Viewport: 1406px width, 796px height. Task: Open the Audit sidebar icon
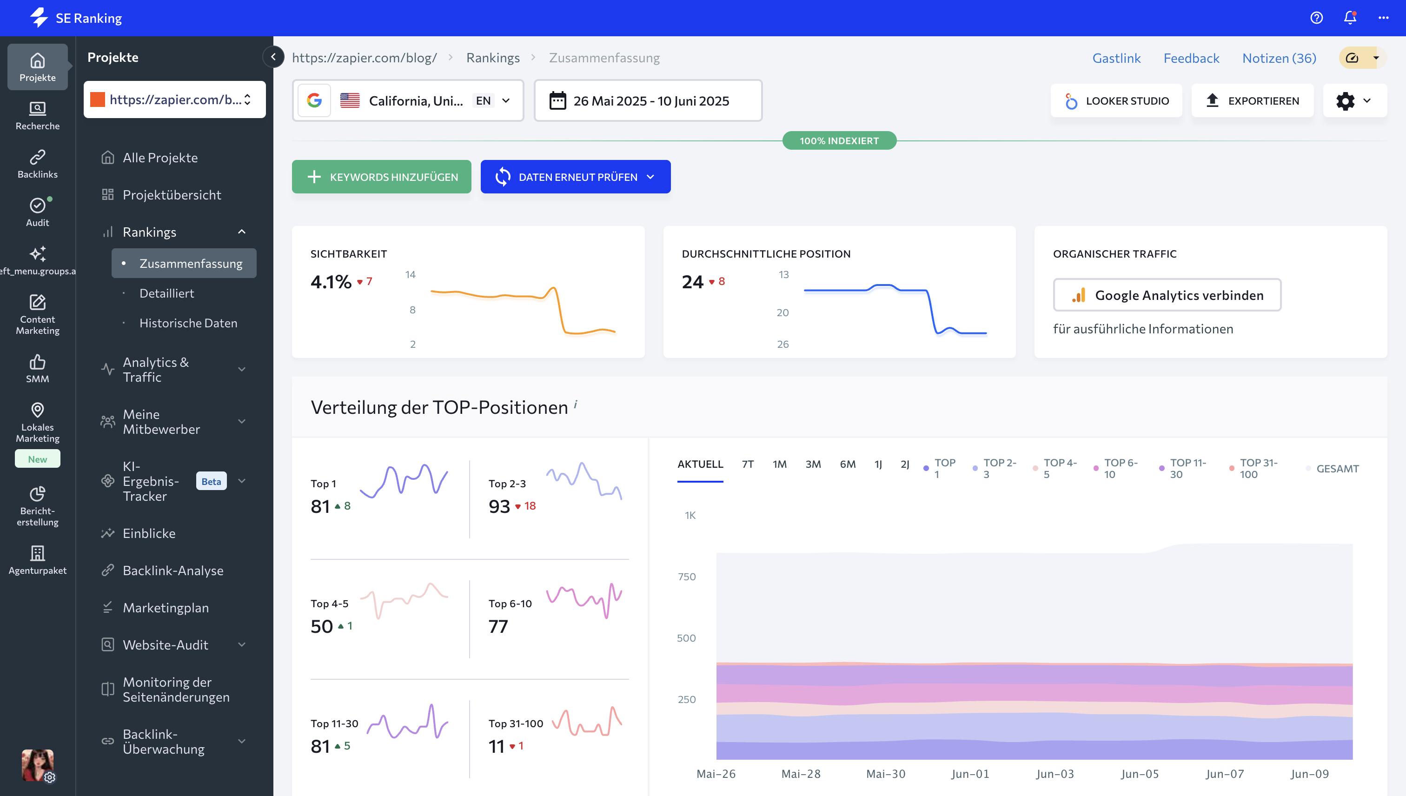coord(37,212)
